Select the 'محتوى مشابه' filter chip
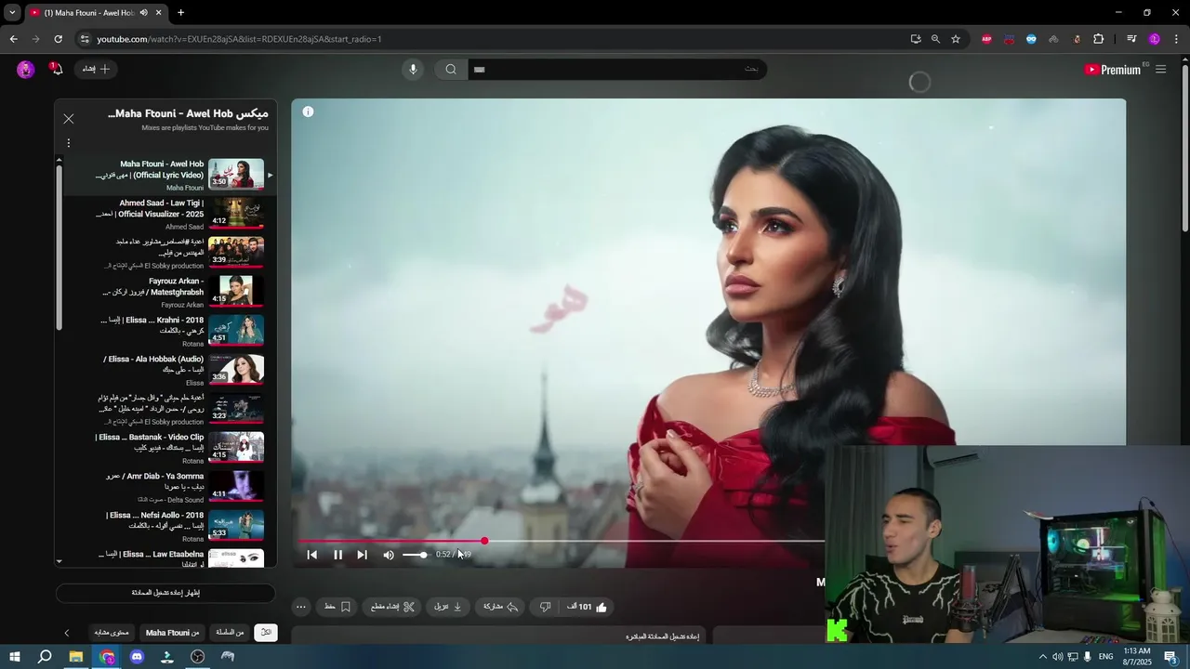 (112, 633)
